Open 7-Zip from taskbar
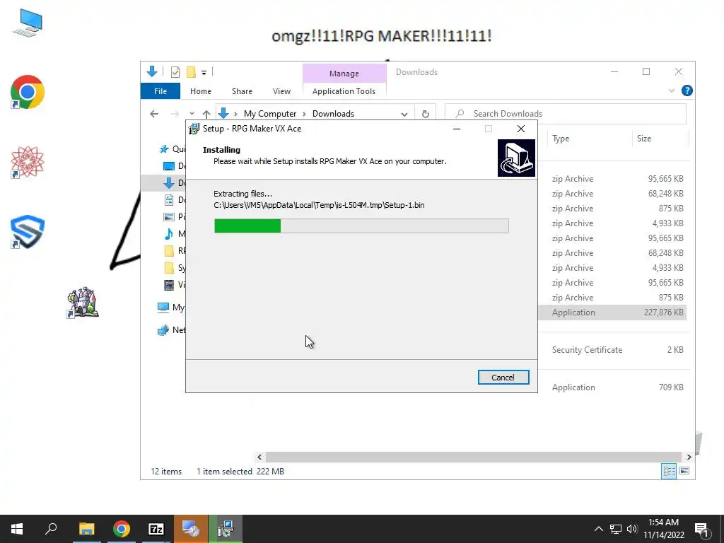Viewport: 724px width, 543px height. 156,529
